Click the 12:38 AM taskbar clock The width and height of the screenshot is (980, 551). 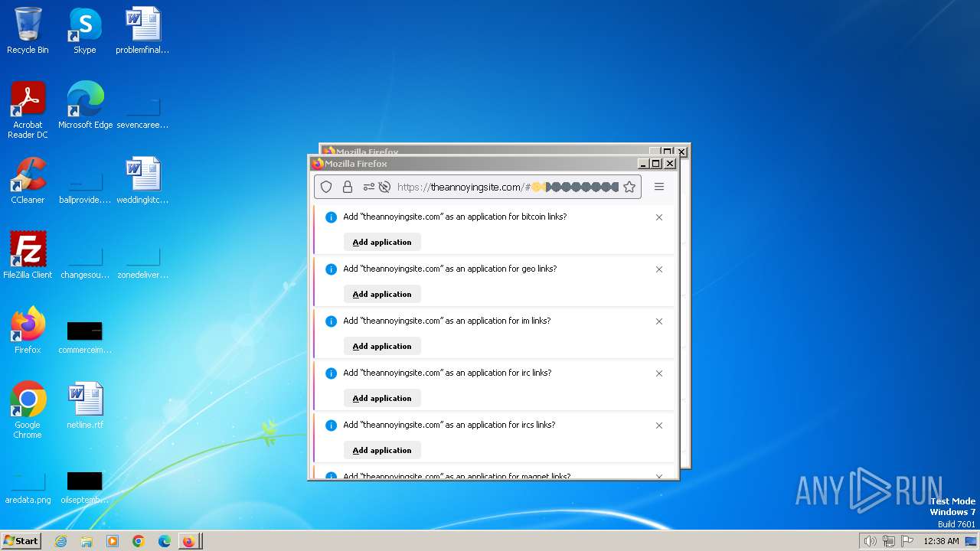coord(941,541)
